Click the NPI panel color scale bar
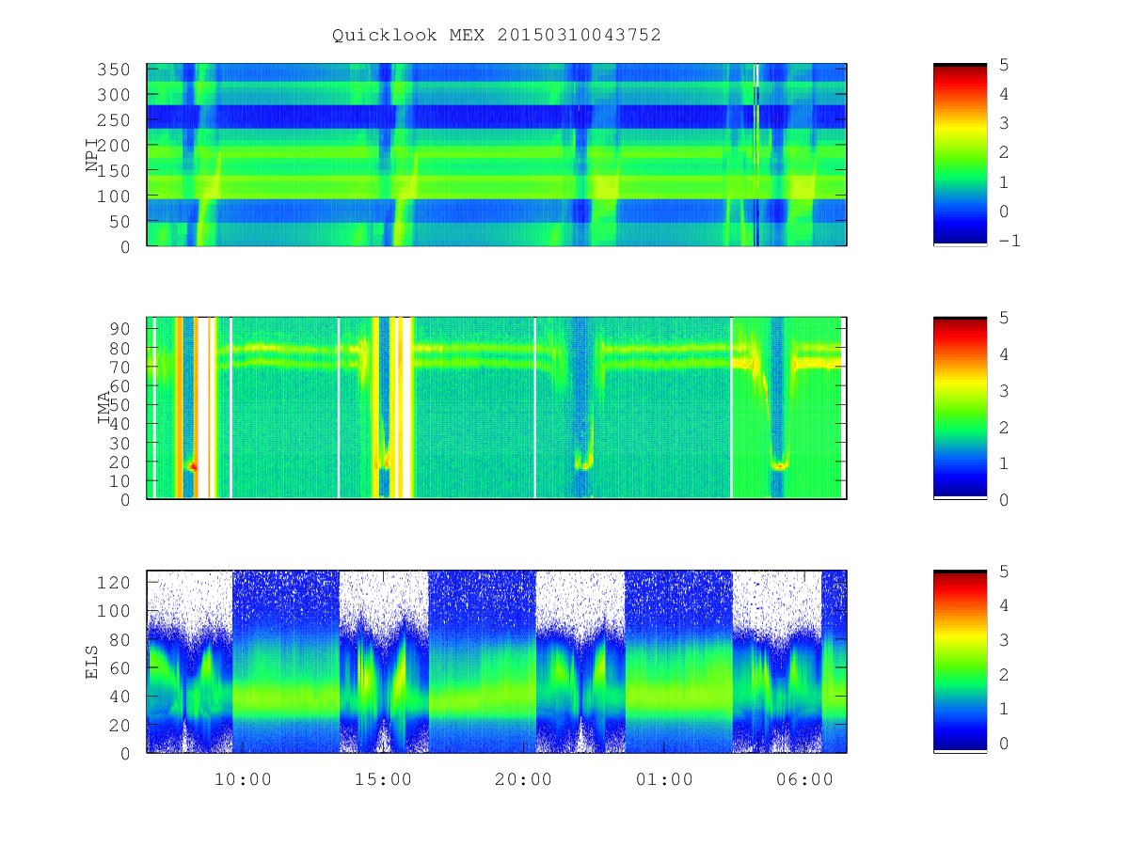 pos(960,155)
